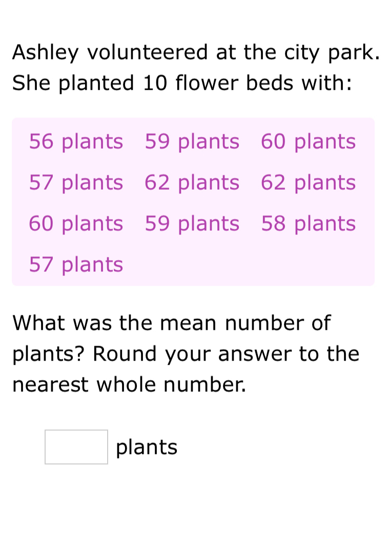The image size is (388, 536).
Task: Click the "Ashley volunteered at the city park." line
Action: click(196, 53)
